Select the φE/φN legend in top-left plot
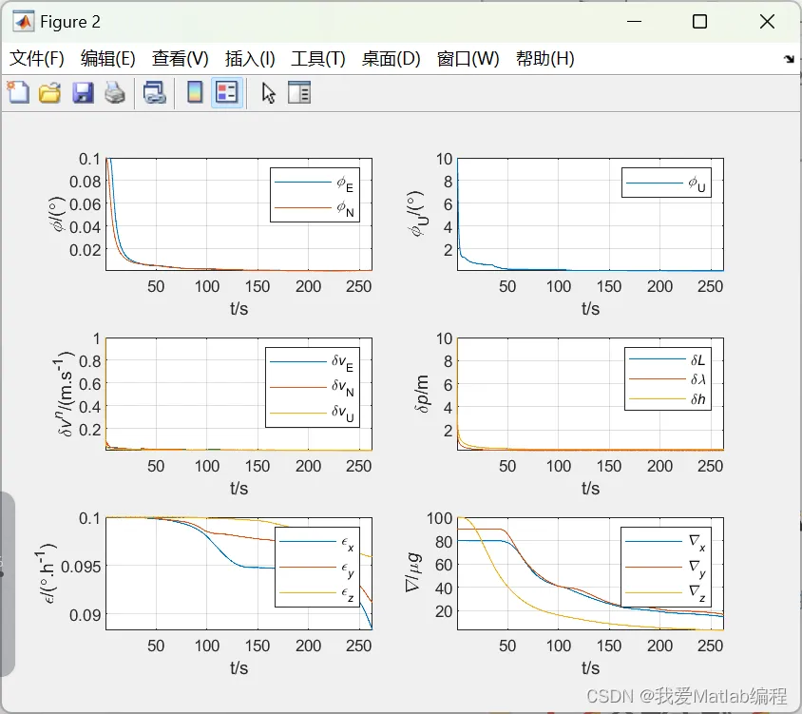This screenshot has height=714, width=802. pos(315,195)
